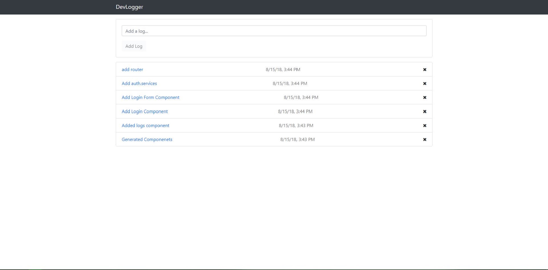Open the 'add router' log link

pos(132,70)
